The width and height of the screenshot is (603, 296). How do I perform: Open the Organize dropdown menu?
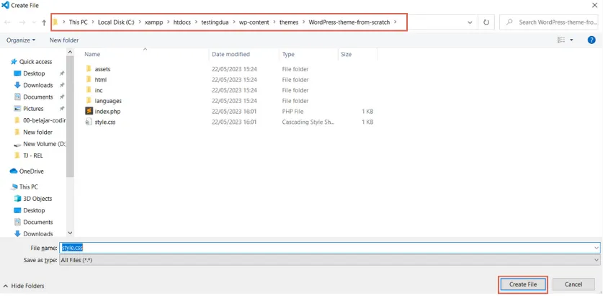[x=20, y=40]
